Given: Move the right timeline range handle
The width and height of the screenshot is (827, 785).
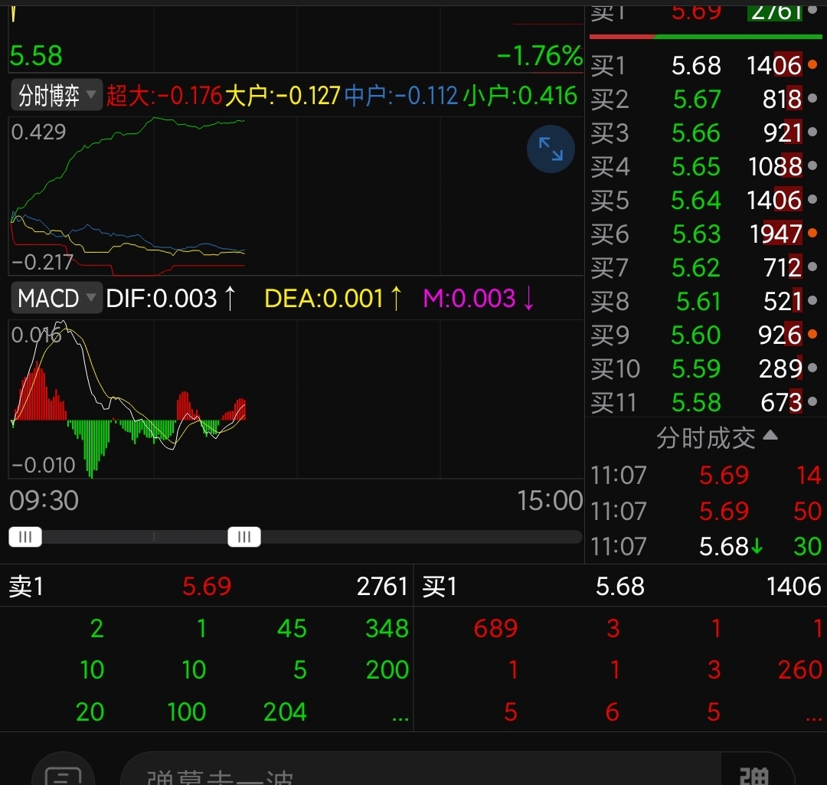Looking at the screenshot, I should click(x=244, y=537).
